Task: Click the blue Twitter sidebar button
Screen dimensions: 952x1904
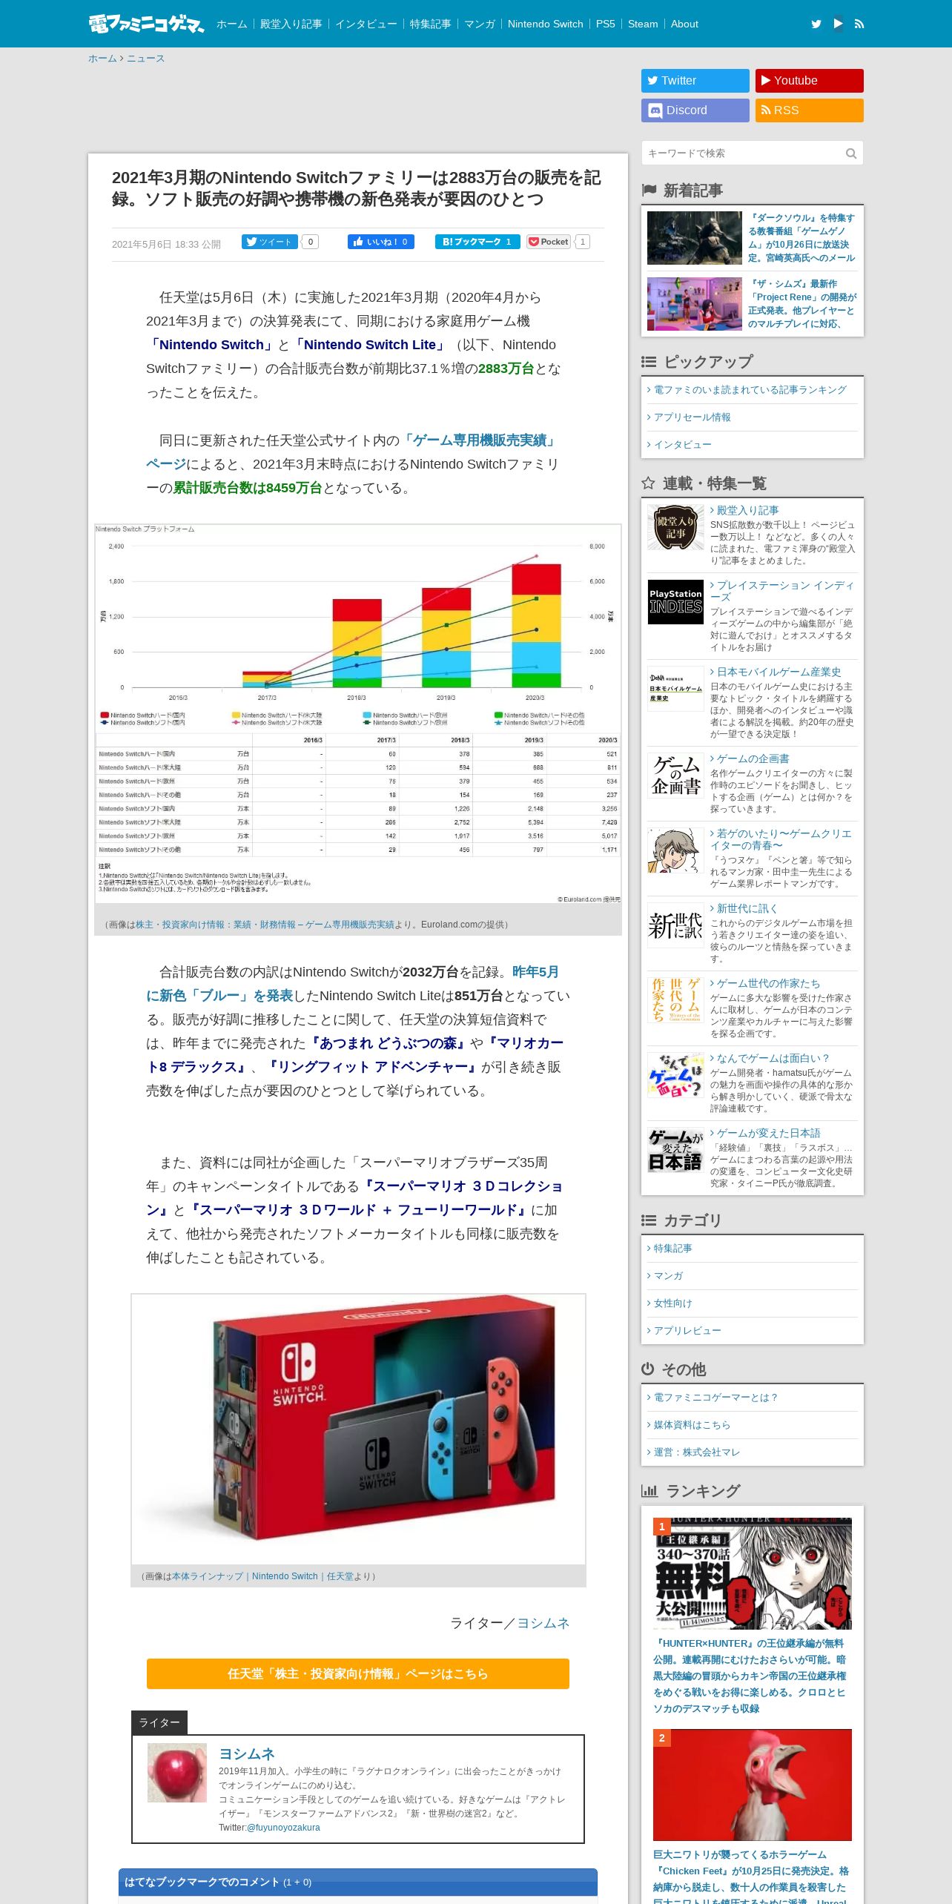Action: (x=695, y=81)
